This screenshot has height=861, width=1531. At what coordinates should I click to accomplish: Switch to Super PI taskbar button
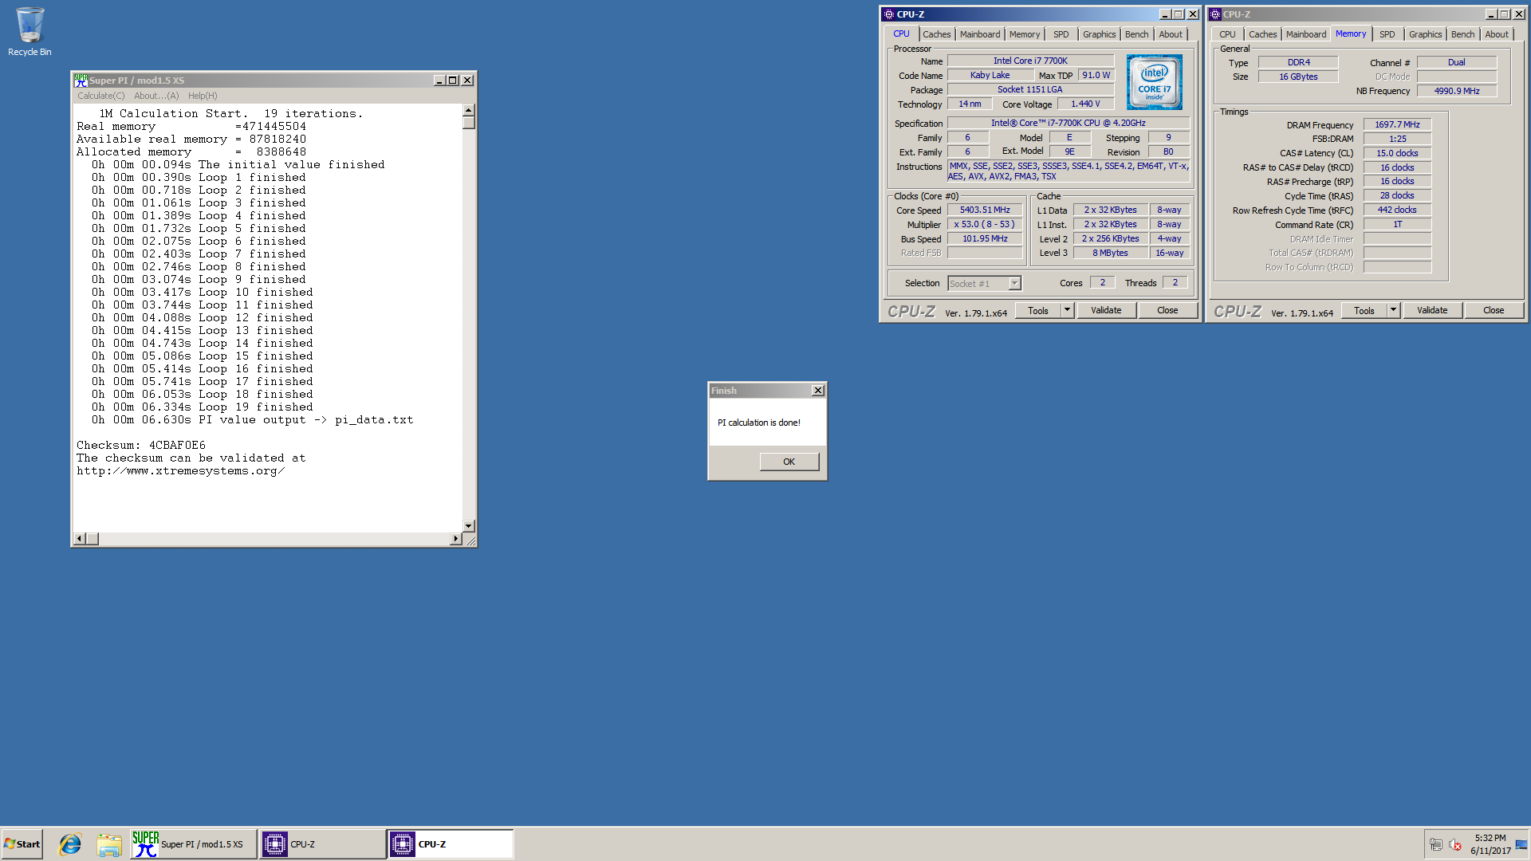click(x=194, y=844)
